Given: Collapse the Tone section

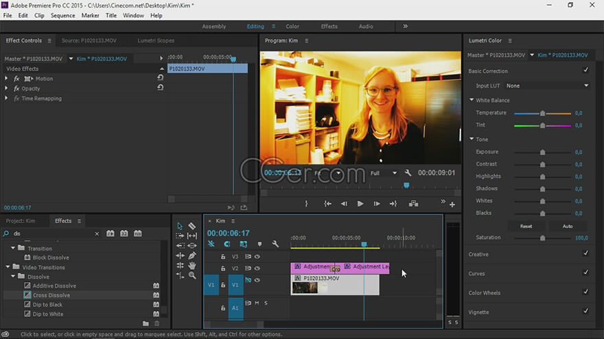Looking at the screenshot, I should (472, 139).
